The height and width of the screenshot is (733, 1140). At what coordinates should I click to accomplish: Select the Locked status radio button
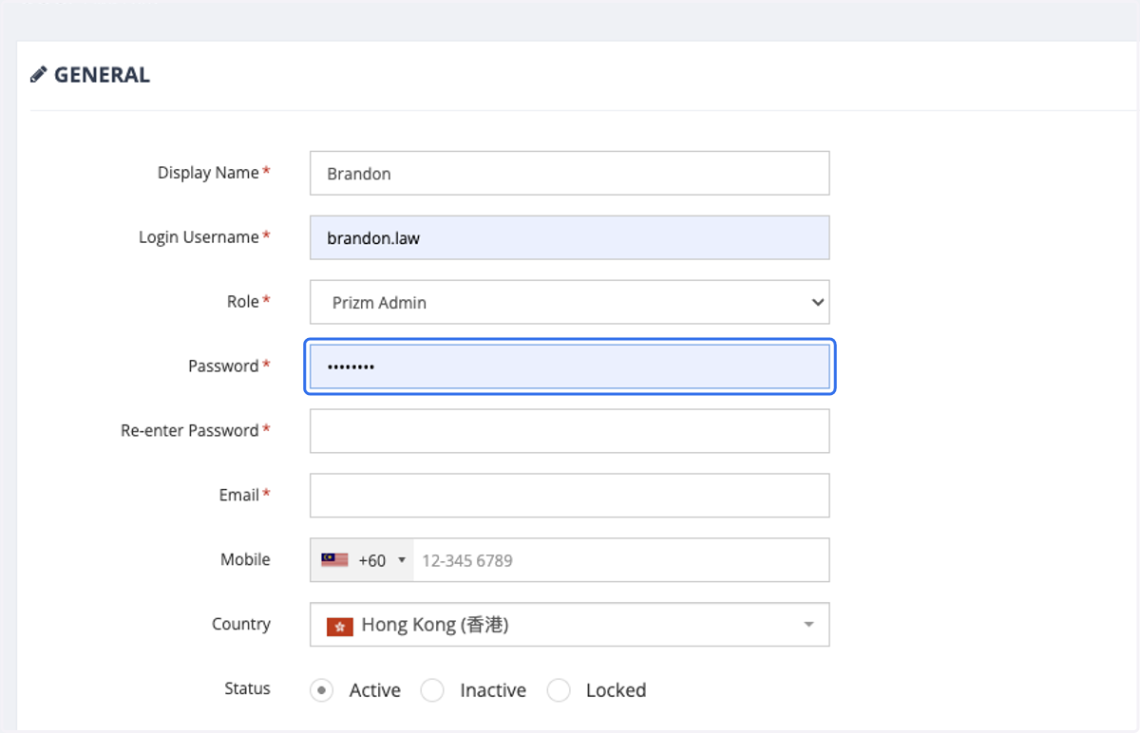coord(559,690)
